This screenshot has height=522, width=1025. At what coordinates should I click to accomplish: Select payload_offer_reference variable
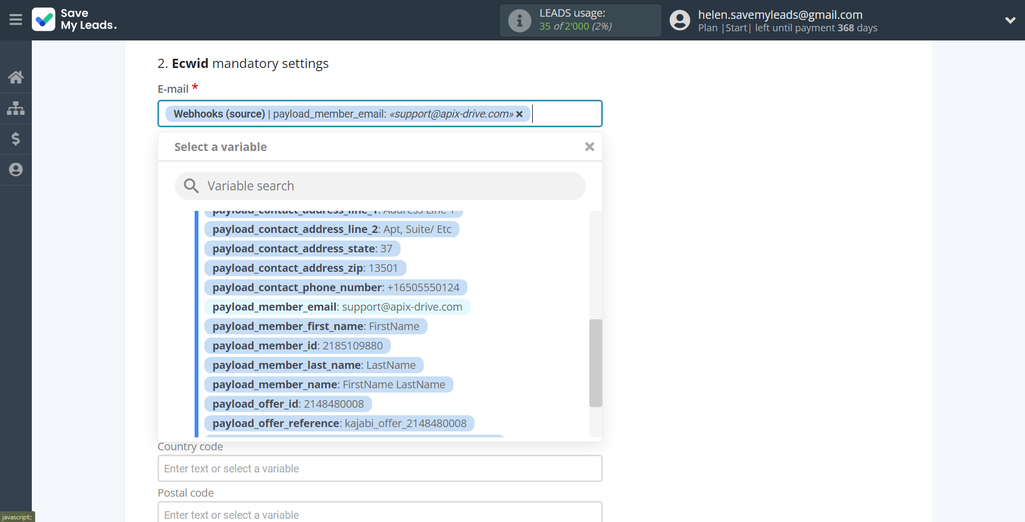tap(339, 423)
